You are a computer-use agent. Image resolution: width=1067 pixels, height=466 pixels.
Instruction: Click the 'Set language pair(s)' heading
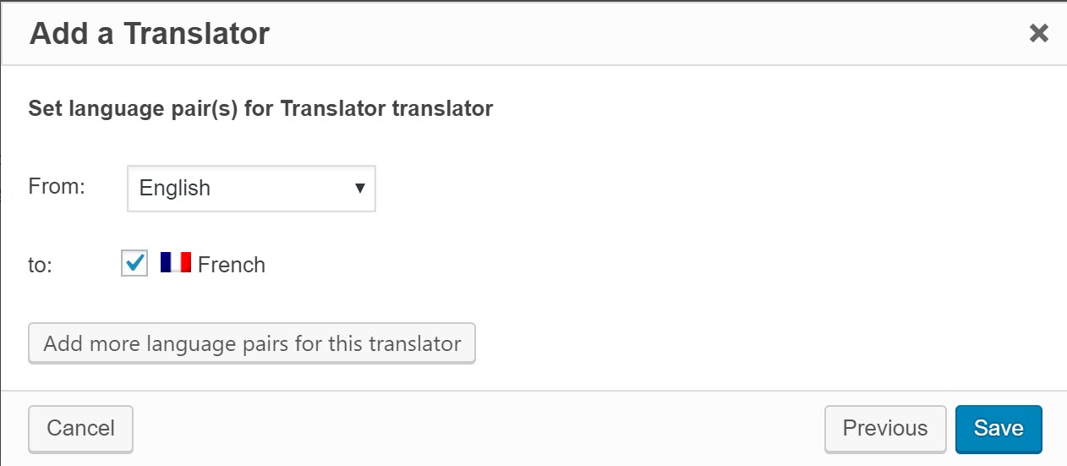(260, 108)
